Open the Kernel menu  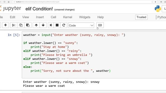[x=67, y=17]
